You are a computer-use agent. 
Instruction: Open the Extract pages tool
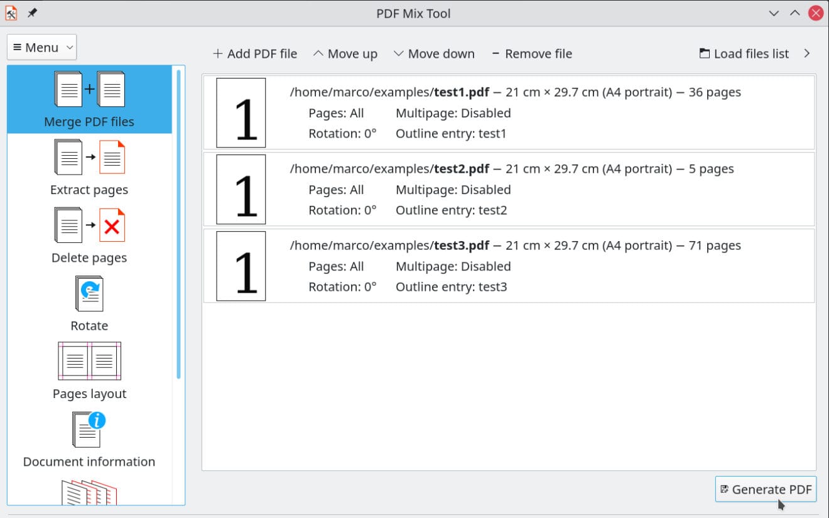pos(89,166)
